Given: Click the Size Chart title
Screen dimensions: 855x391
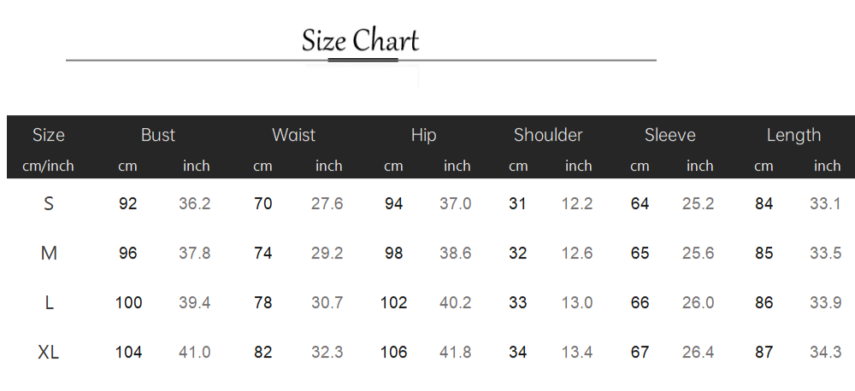Looking at the screenshot, I should coord(360,41).
